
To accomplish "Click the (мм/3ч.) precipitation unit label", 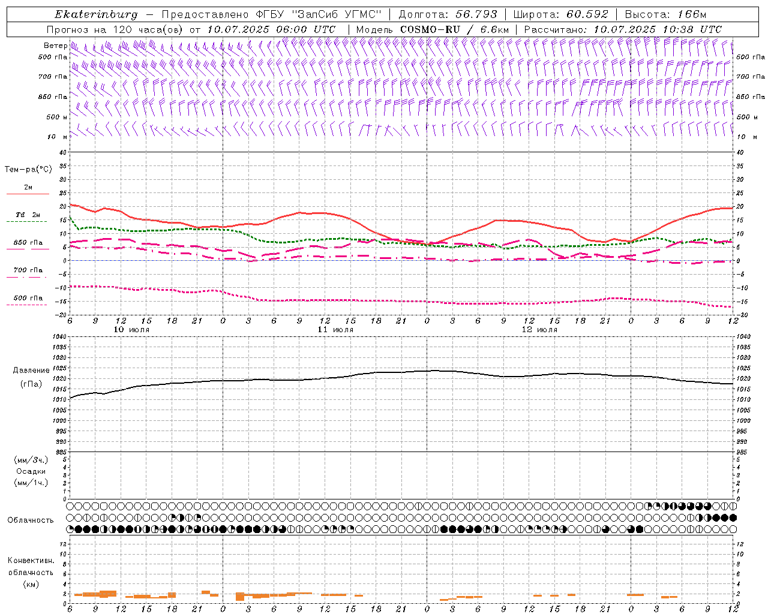I will point(31,460).
